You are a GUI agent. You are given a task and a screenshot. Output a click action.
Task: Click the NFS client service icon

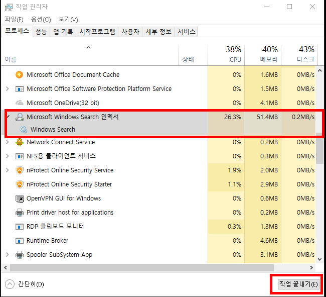click(20, 156)
